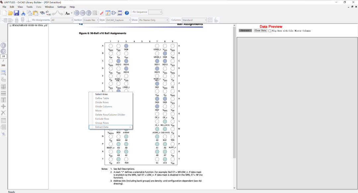Click the Figure 6 96-Ball x16 heading
This screenshot has height=193, width=358.
pyautogui.click(x=102, y=33)
